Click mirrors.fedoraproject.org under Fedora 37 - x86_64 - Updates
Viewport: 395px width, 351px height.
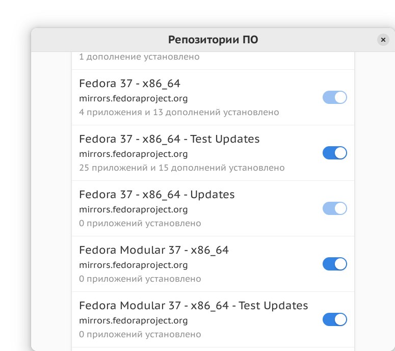click(x=134, y=209)
